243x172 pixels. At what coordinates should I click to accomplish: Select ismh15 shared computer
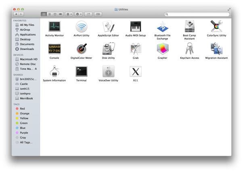click(26, 89)
